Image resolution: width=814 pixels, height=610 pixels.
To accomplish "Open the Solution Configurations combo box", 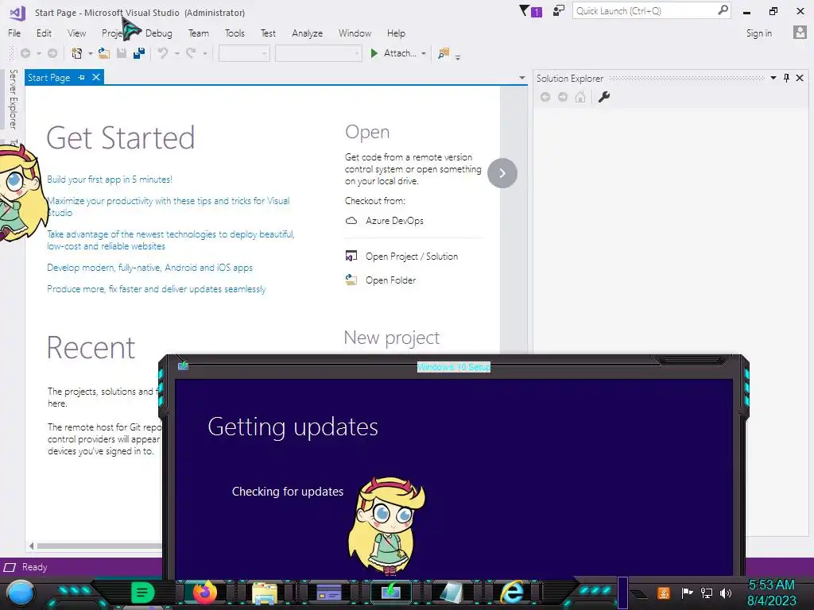I will 244,53.
